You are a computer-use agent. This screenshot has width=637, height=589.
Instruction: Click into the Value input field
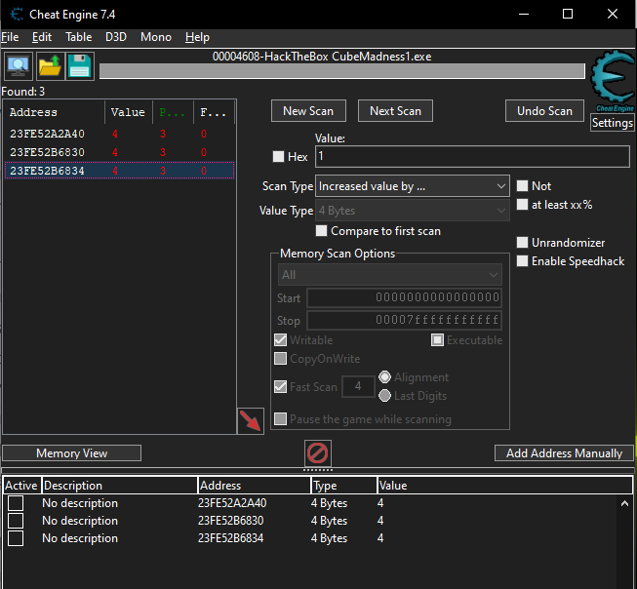472,156
